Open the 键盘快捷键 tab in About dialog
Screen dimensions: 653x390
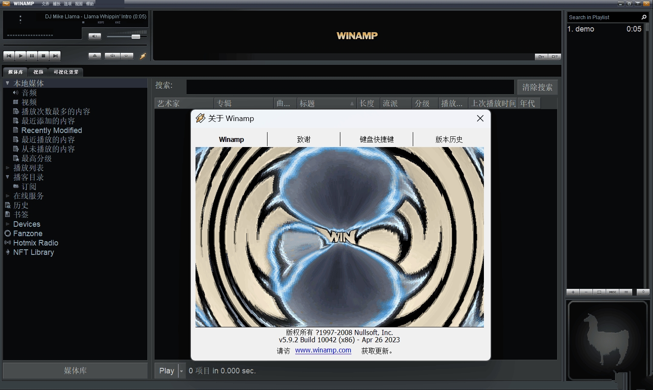click(x=377, y=139)
